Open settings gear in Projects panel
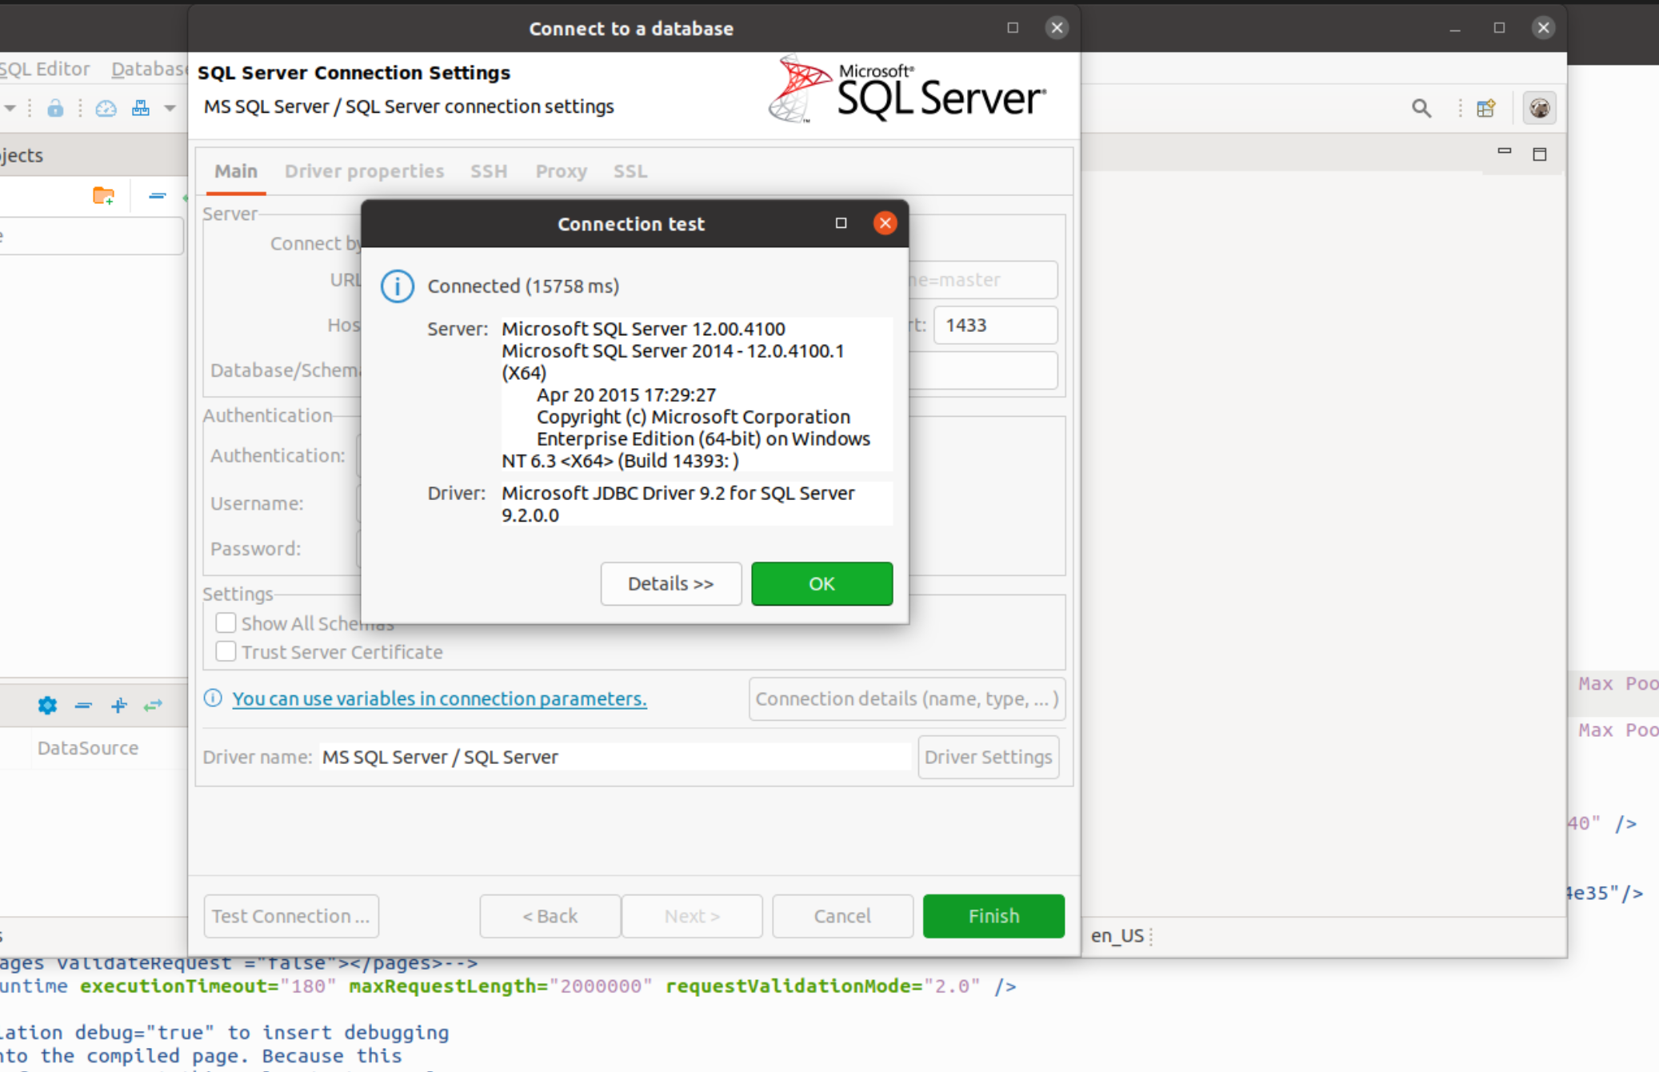Screen dimensions: 1659x1072 coord(47,705)
